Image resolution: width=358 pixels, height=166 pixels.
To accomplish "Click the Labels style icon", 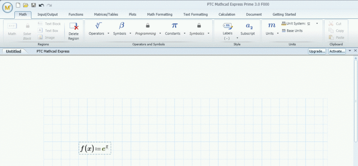I will coord(227,26).
